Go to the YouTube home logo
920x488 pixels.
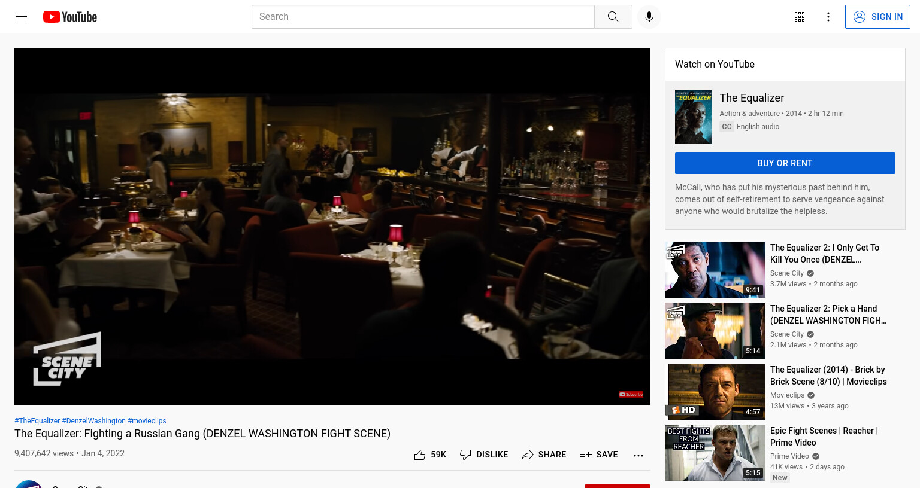coord(70,17)
